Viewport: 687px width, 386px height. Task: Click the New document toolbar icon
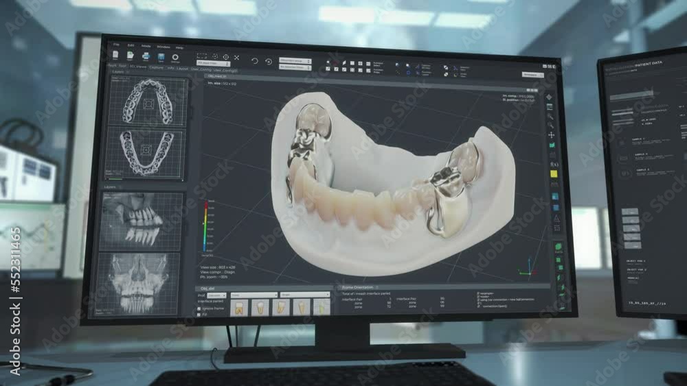115,55
